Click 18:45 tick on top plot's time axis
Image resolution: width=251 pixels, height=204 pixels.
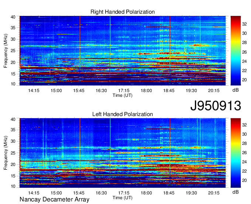click(169, 91)
